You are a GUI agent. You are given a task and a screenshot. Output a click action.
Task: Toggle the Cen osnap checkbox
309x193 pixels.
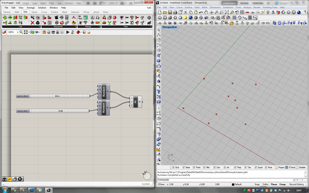point(214,167)
